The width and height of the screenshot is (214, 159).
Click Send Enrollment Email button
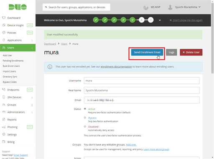click(x=147, y=52)
